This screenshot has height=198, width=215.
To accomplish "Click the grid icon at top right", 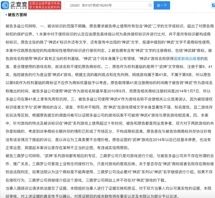I will pos(213,5).
